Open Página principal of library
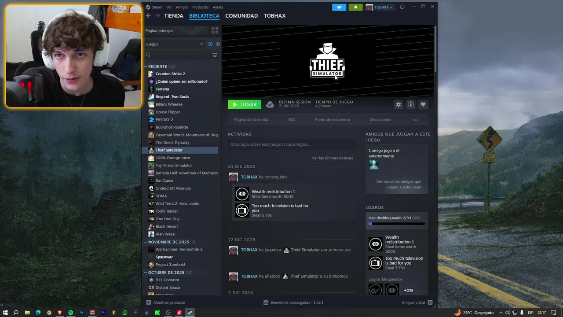 (176, 30)
